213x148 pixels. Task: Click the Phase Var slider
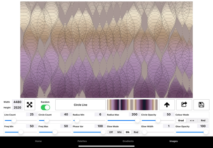click(x=89, y=132)
